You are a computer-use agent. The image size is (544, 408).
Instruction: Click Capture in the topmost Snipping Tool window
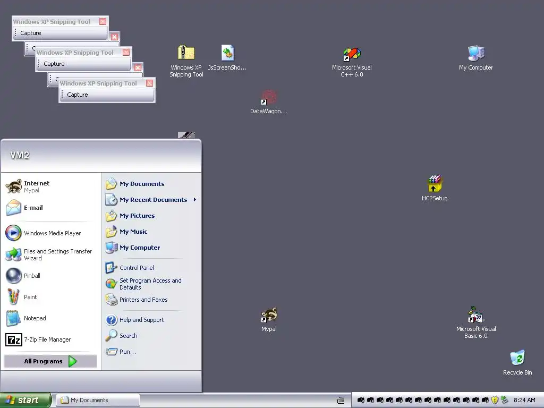coord(30,33)
